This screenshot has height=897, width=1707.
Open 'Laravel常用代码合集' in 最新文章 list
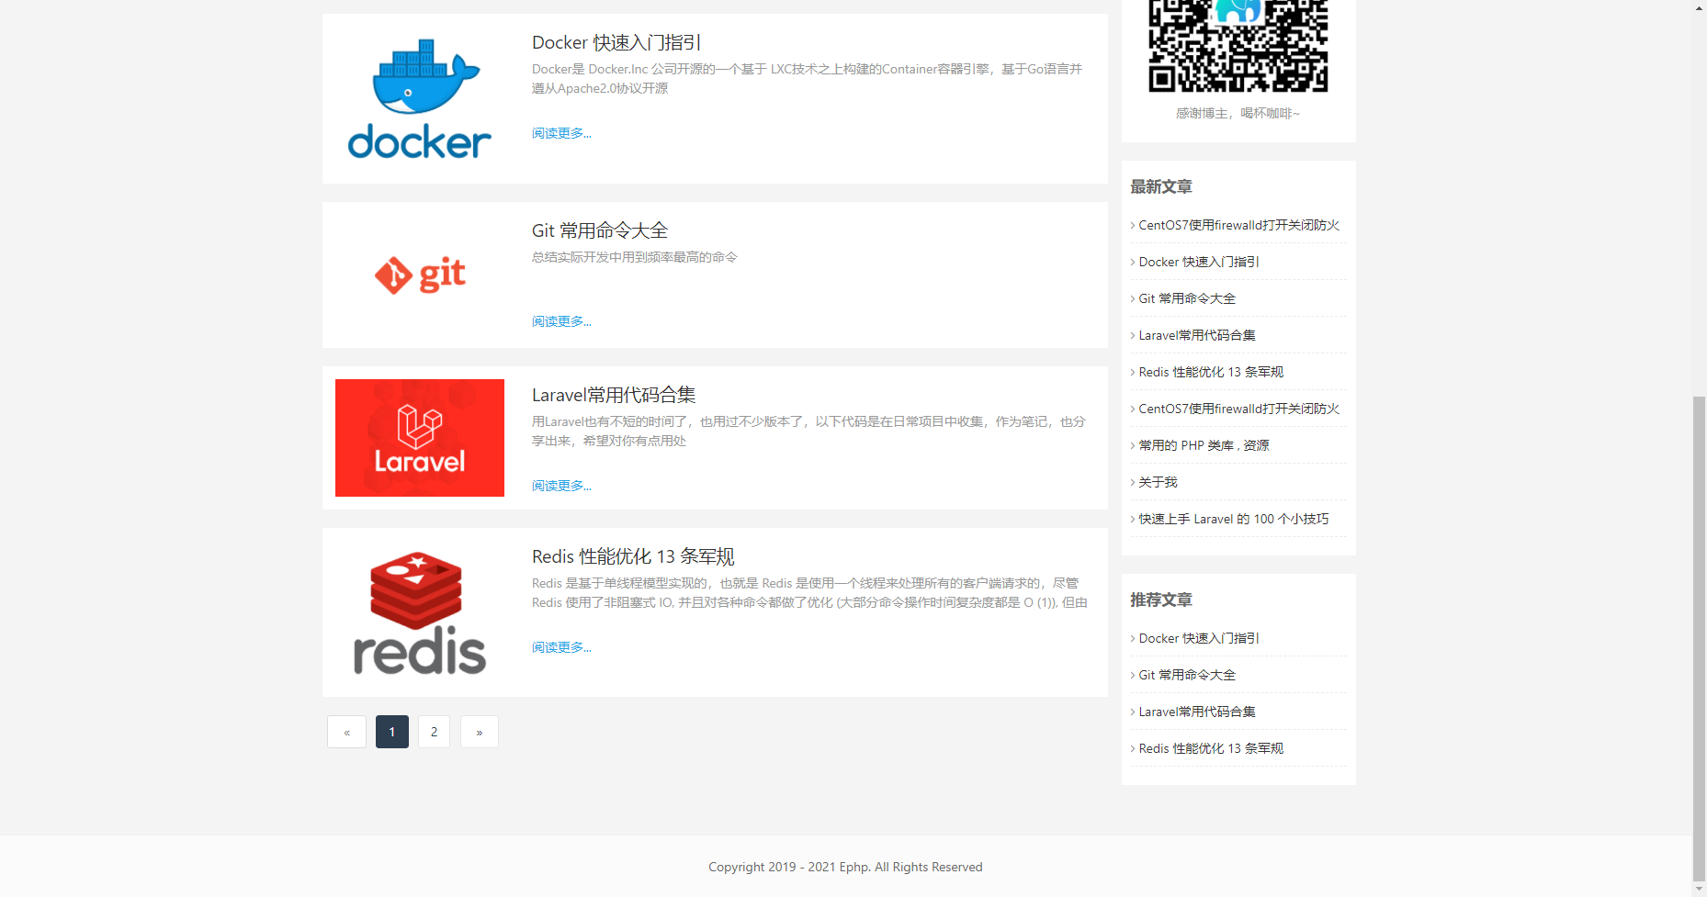point(1197,335)
